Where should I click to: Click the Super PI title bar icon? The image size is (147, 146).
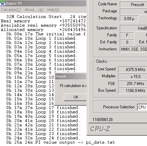3,3
